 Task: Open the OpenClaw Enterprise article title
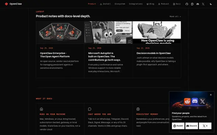55,55
